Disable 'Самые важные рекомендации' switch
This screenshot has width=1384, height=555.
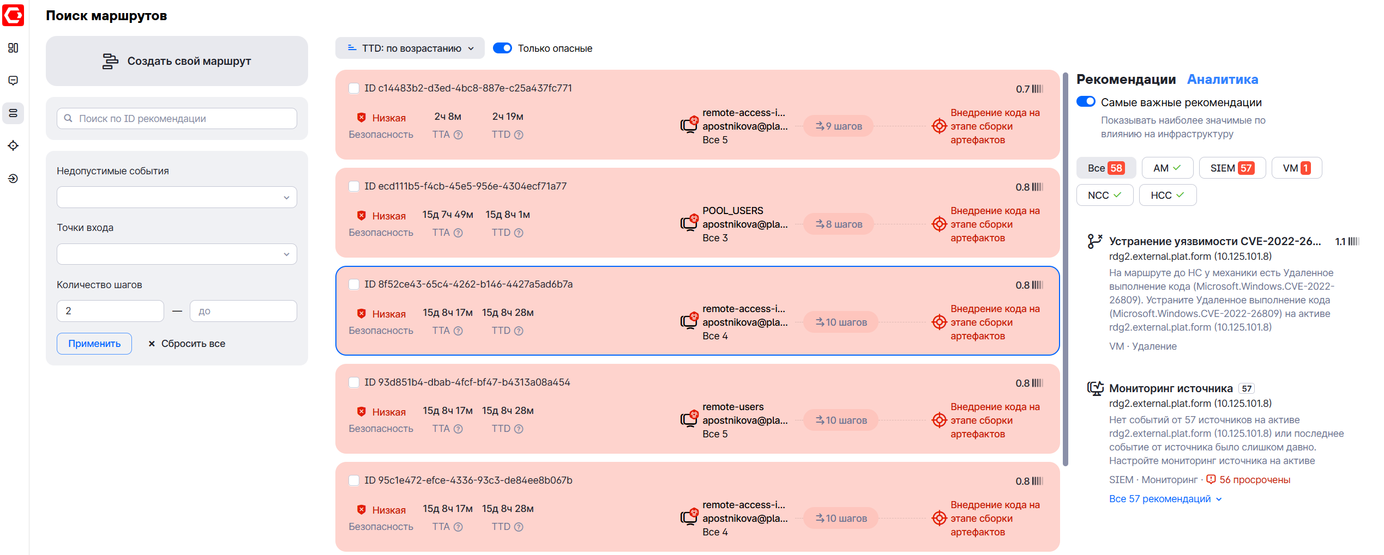[1086, 101]
